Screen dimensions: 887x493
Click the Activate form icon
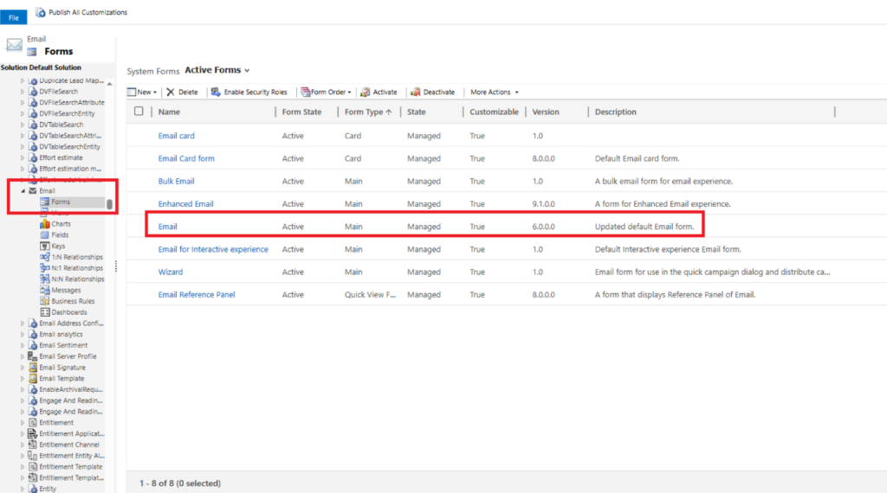366,92
